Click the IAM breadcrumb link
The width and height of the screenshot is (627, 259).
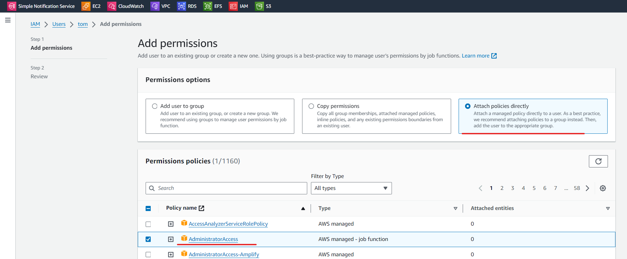(35, 24)
